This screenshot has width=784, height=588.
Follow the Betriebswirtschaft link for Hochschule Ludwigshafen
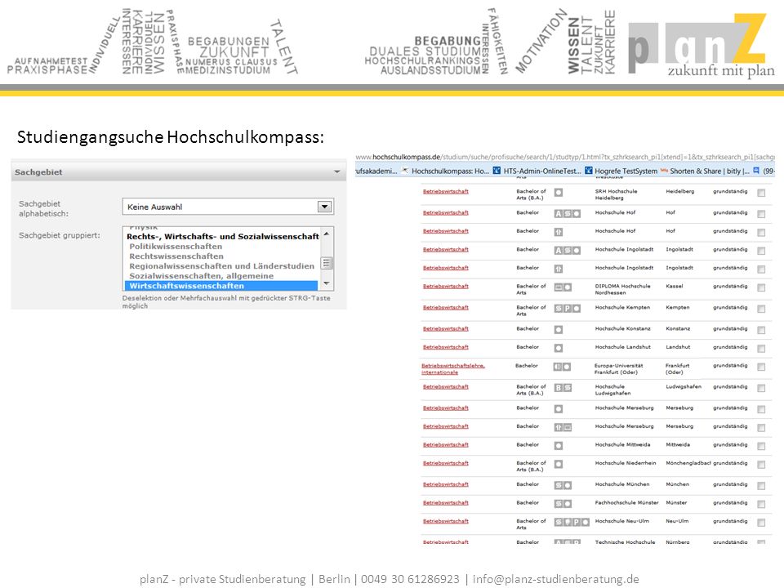[446, 387]
